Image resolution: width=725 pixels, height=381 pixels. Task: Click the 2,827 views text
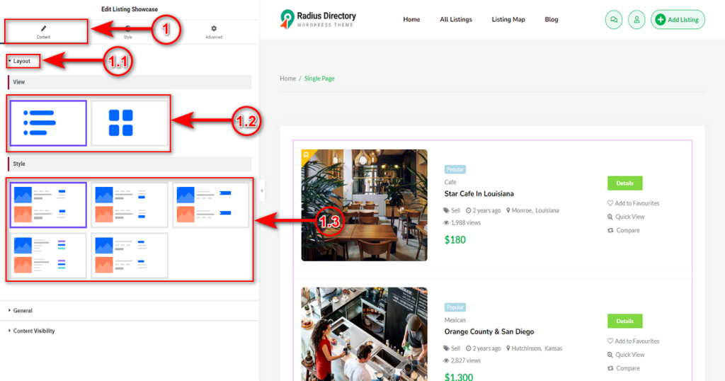coord(466,360)
